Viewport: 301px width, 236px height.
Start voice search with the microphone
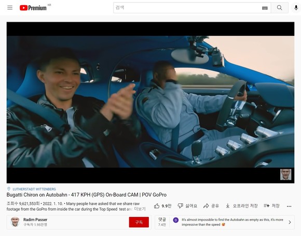(x=296, y=8)
